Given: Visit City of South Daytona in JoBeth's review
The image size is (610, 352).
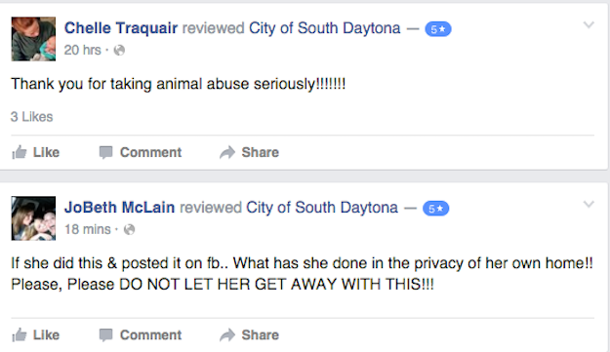Looking at the screenshot, I should point(322,208).
